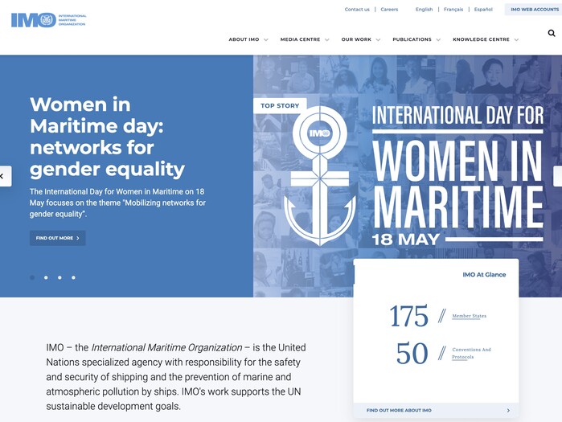Click the anchor graphic in the banner
This screenshot has height=422, width=562.
pos(320,176)
